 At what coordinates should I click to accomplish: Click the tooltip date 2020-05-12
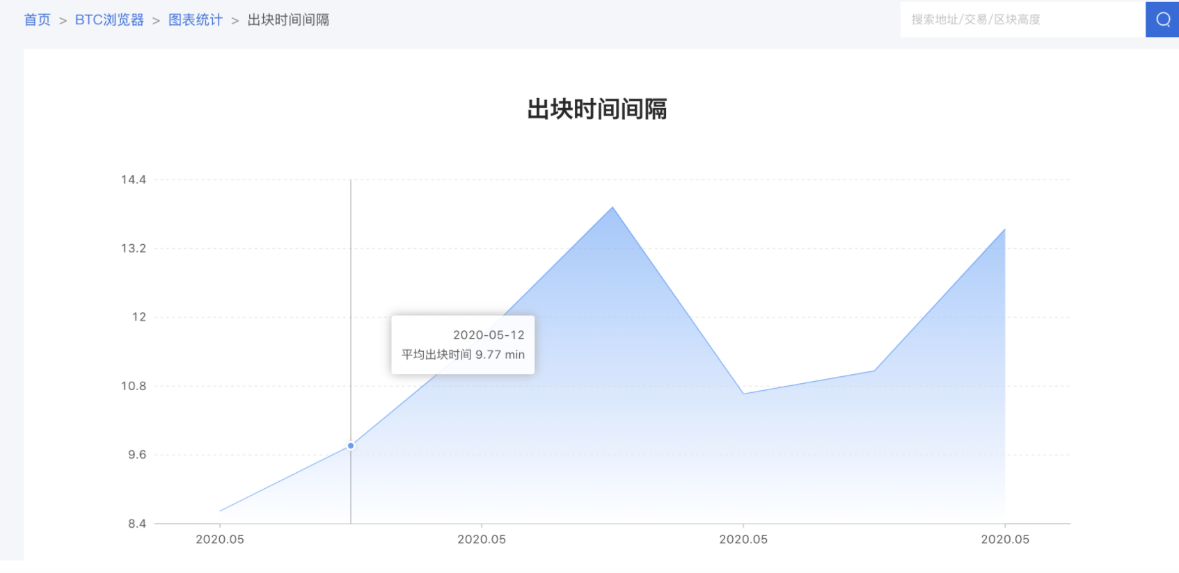[x=489, y=335]
